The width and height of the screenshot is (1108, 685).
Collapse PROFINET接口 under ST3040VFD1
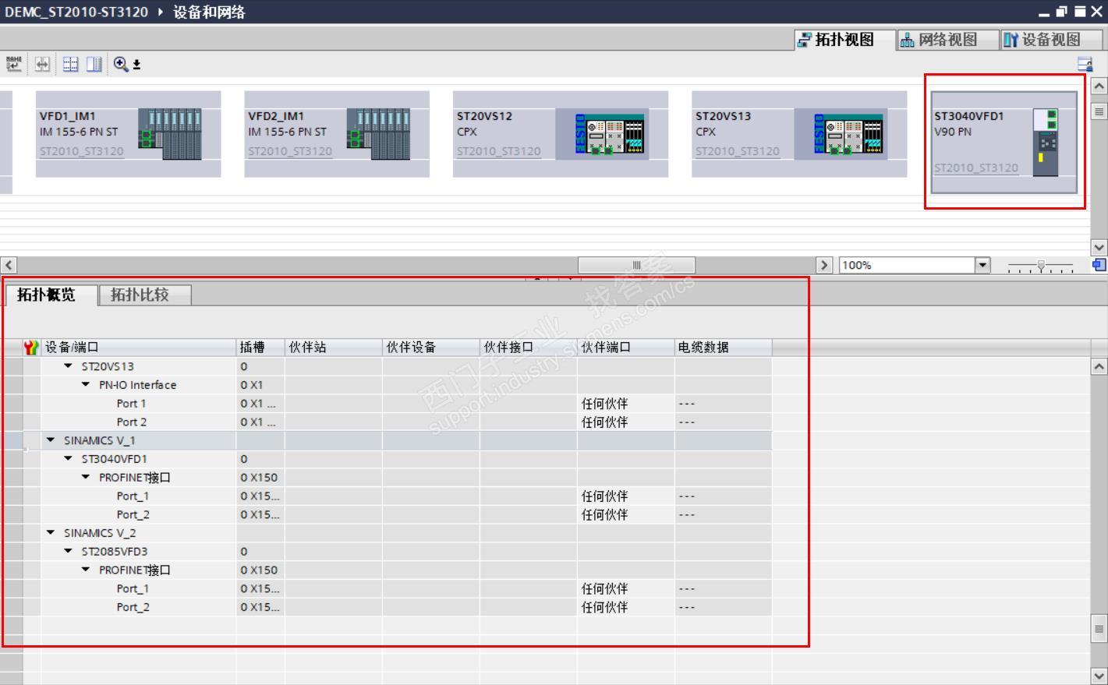click(86, 478)
